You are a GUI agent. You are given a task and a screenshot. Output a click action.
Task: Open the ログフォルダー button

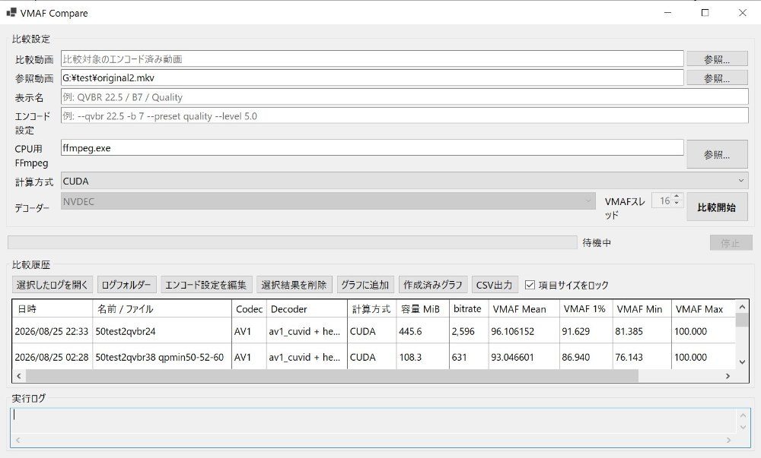[x=126, y=285]
